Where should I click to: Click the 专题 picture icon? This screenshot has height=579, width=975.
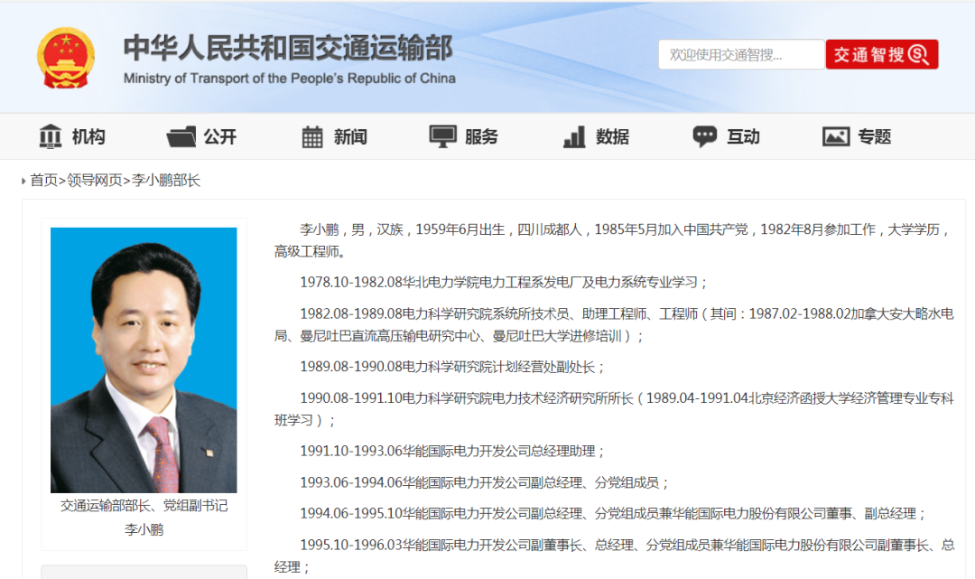pyautogui.click(x=836, y=136)
